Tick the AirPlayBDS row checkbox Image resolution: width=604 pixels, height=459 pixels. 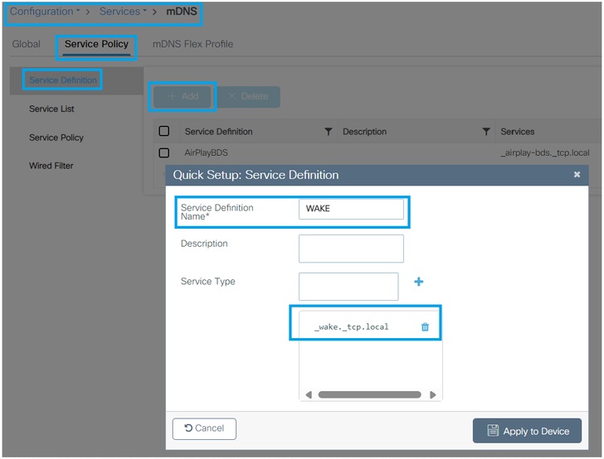point(164,152)
